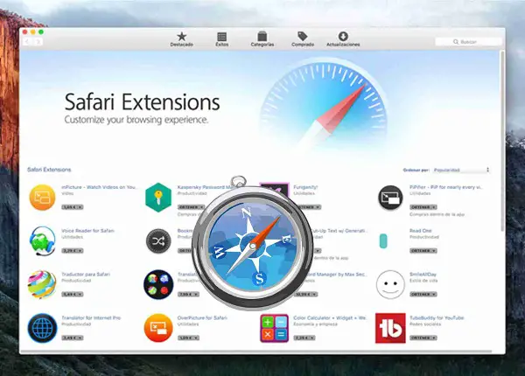525x376 pixels.
Task: Open the TubeBuddy for YouTube link
Action: click(437, 317)
